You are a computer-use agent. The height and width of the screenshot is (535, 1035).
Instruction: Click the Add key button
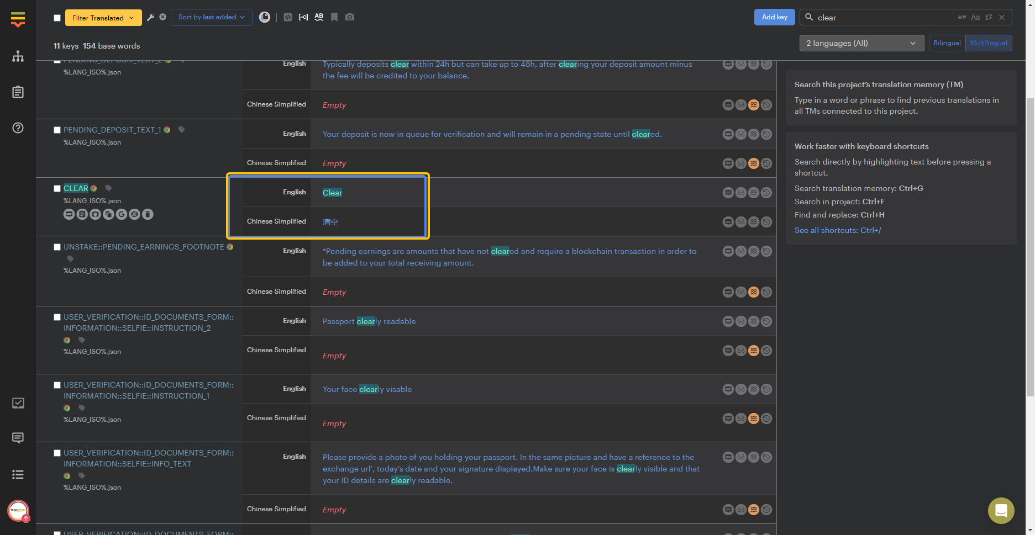[774, 17]
